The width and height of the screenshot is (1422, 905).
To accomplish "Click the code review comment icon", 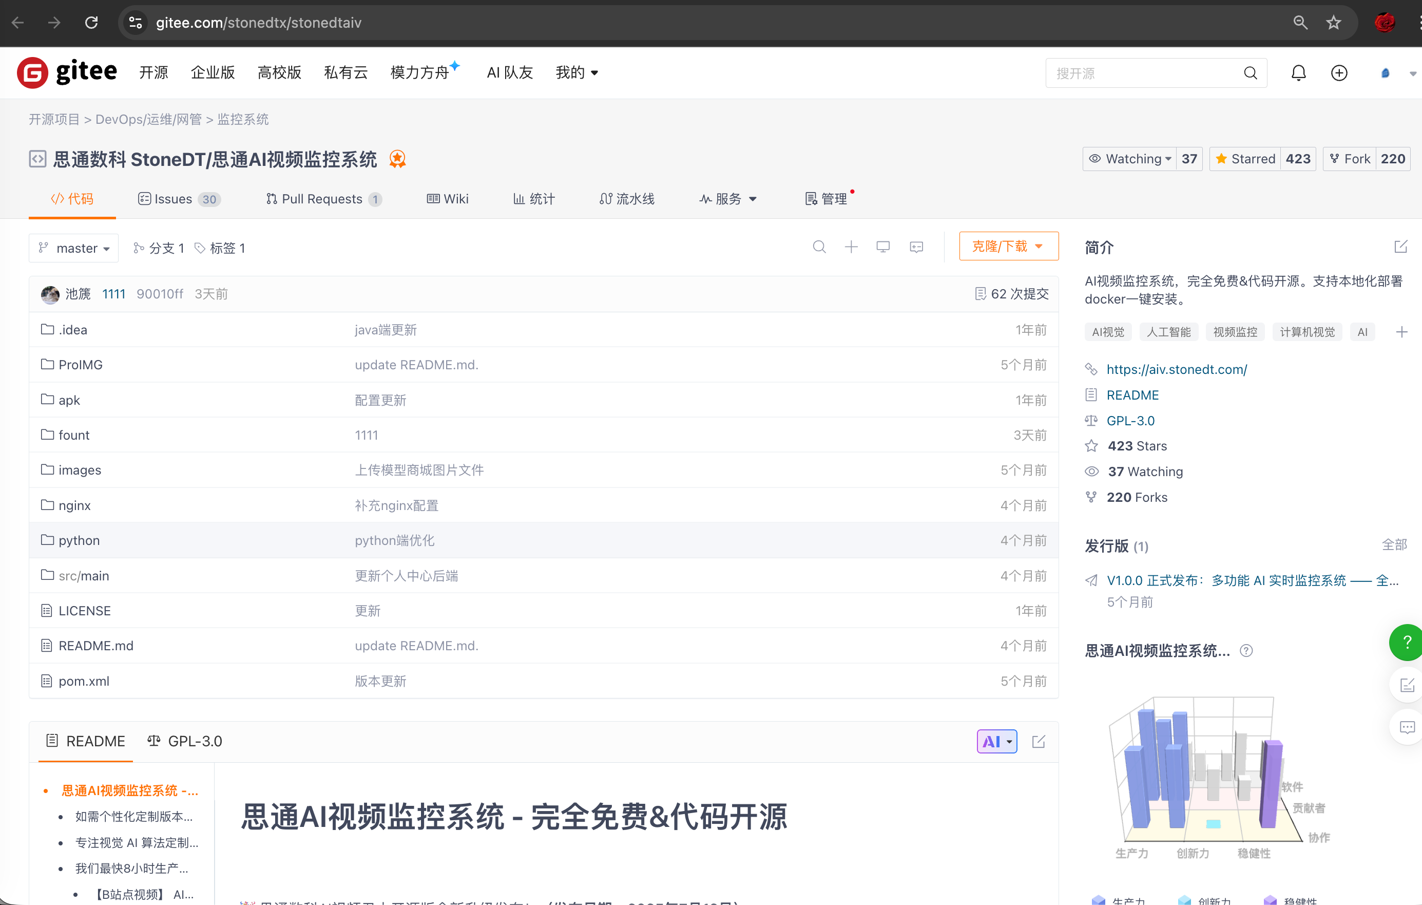I will [916, 247].
